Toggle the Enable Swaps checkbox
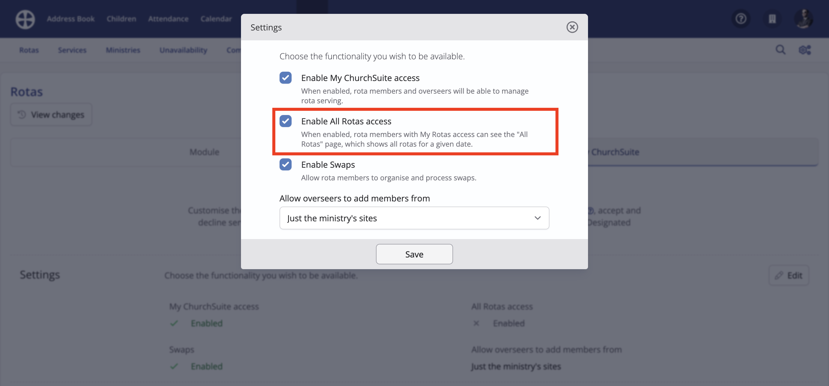829x386 pixels. point(286,164)
